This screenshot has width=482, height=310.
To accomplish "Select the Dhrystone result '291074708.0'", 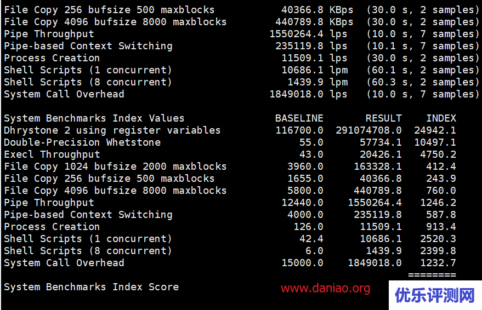I will coord(368,130).
